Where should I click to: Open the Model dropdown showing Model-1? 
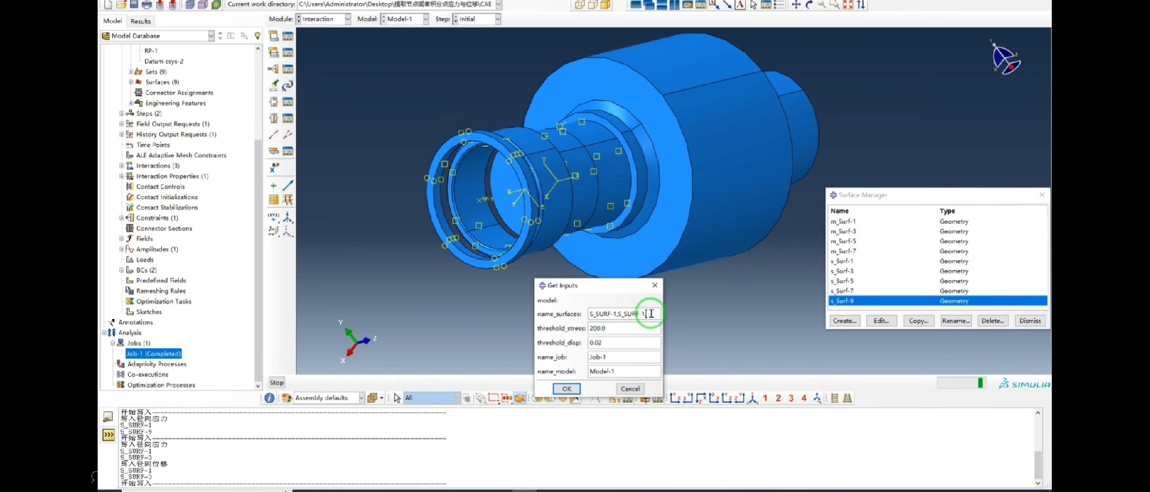coord(405,19)
